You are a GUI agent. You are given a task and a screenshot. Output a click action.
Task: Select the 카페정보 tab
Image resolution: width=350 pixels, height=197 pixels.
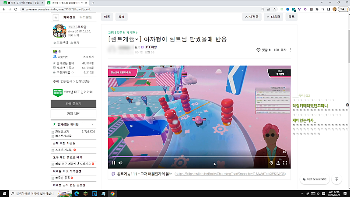coord(70,17)
